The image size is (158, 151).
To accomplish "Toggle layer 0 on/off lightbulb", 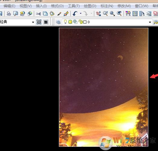I will click(x=65, y=22).
